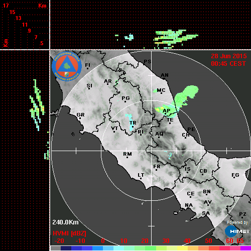Click the FG city label

point(235,175)
